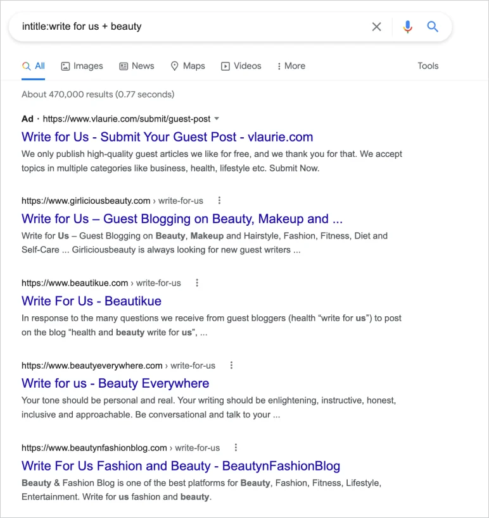Open the vlaurie.com Submit Your Guest Post ad
Viewport: 489px width, 518px height.
click(167, 137)
